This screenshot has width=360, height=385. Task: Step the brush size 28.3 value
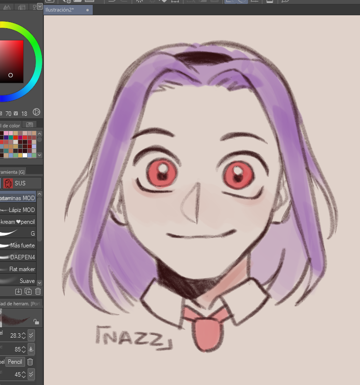click(24, 336)
